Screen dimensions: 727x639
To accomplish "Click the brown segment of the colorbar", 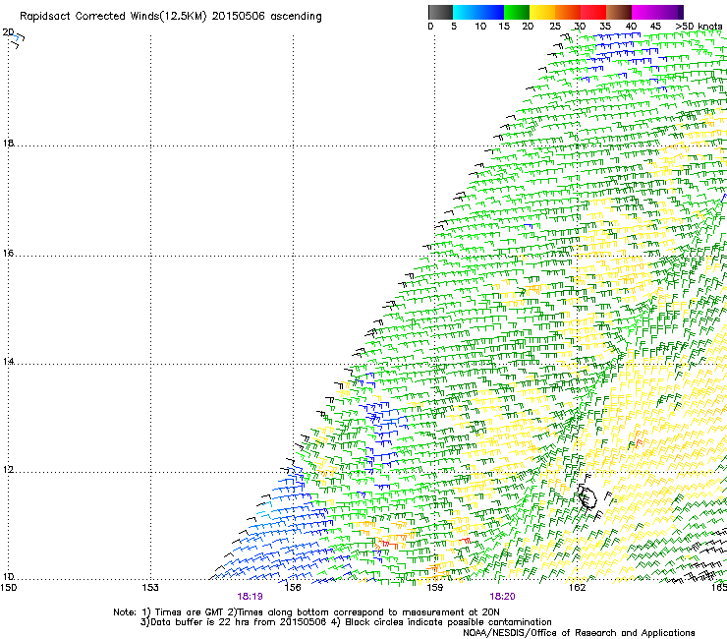I will 619,12.
